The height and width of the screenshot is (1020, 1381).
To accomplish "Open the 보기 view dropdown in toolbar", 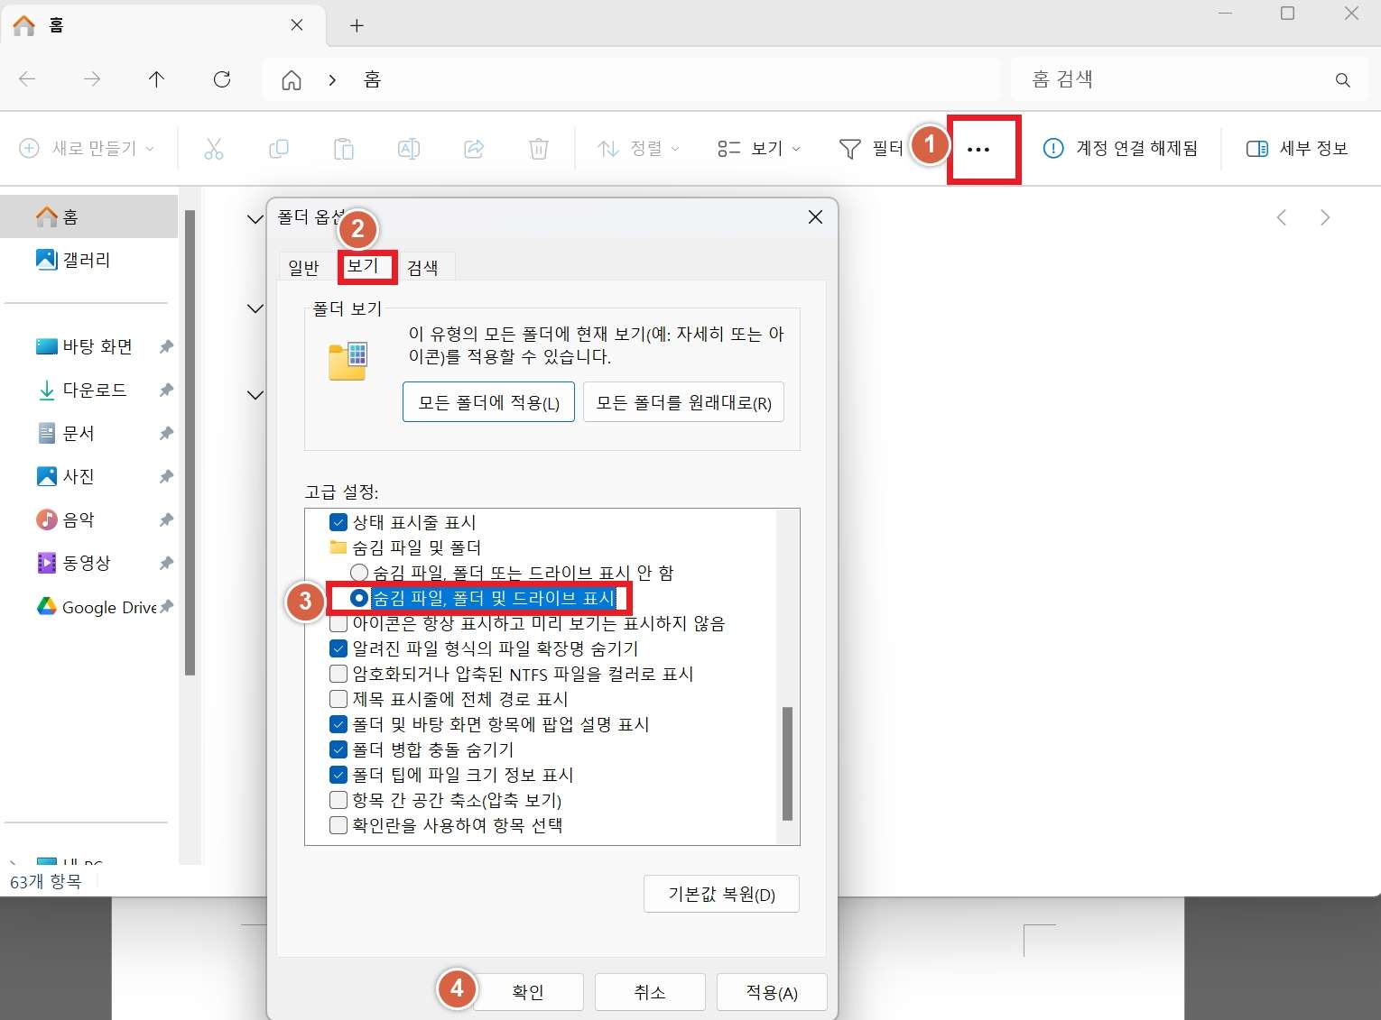I will [x=759, y=149].
